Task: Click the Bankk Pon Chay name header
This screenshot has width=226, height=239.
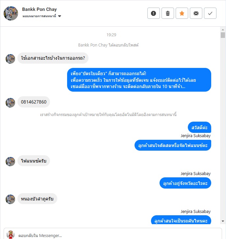Action: coord(39,9)
